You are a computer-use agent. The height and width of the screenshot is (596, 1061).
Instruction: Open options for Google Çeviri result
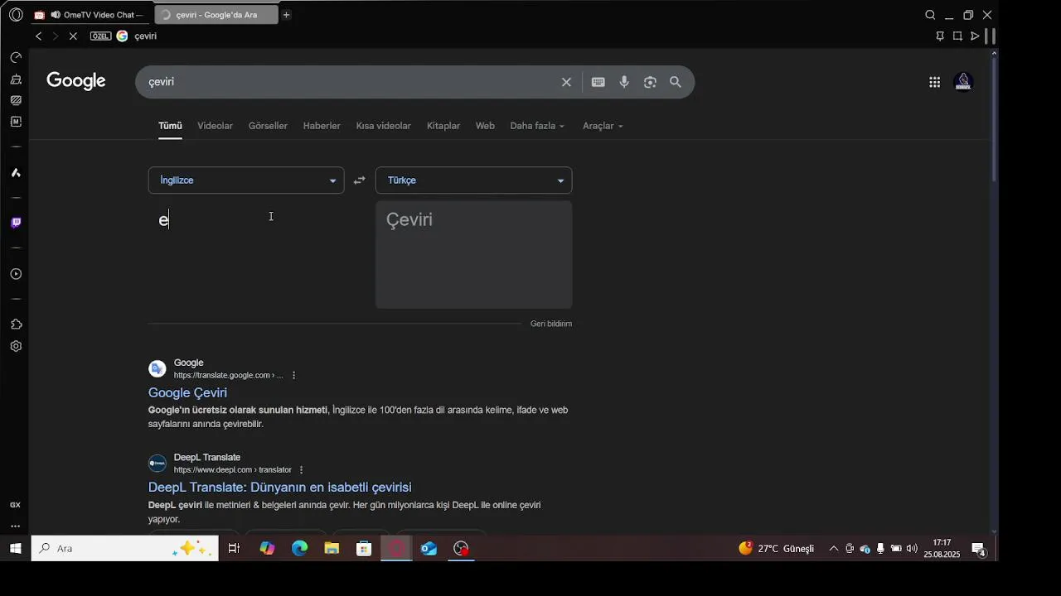pyautogui.click(x=293, y=375)
